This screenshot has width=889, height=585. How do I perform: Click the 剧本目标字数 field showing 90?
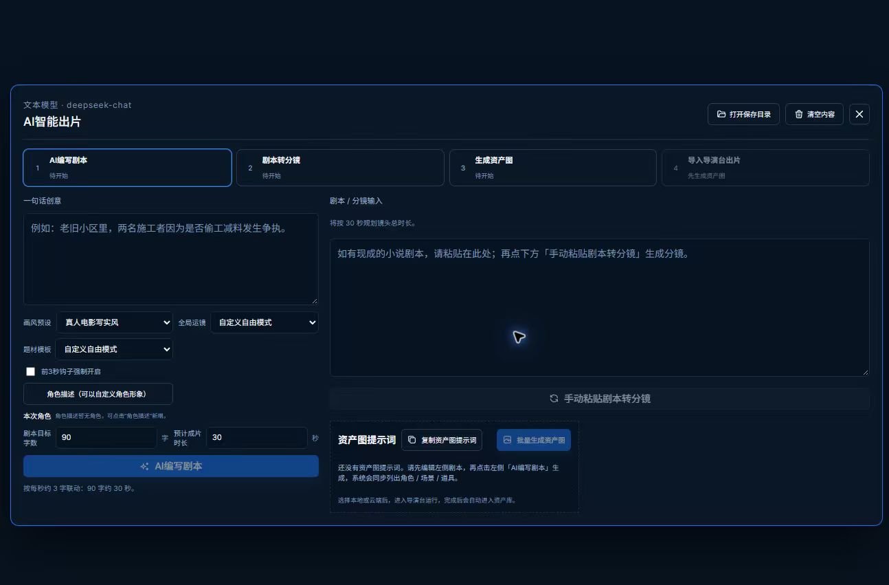[x=106, y=438]
